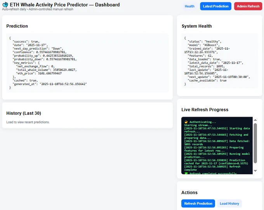Image resolution: width=264 pixels, height=210 pixels.
Task: Click the "generated_at" timestamp line
Action: (50, 84)
